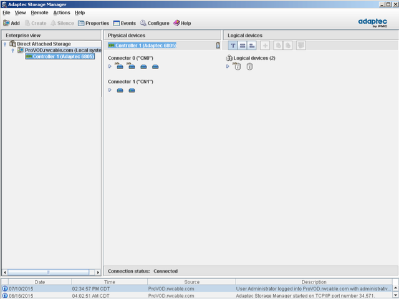Select the 06/16/2015 event row
The image size is (399, 299).
pyautogui.click(x=197, y=296)
